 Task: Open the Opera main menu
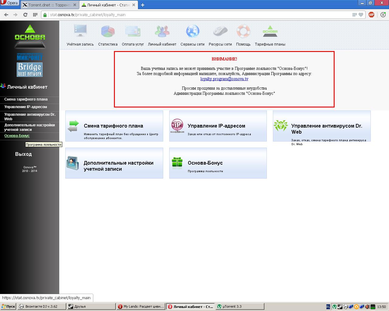point(10,3)
